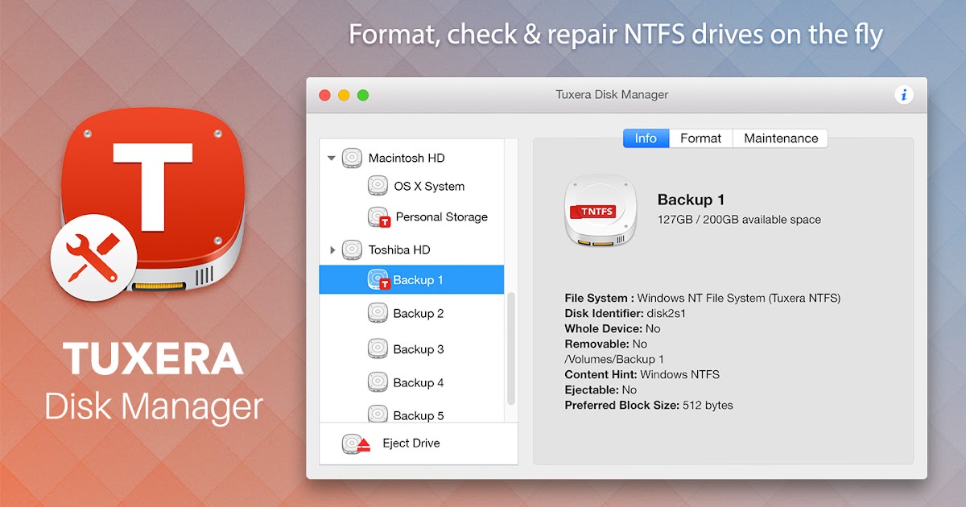This screenshot has width=966, height=507.
Task: Click the red close window button
Action: coord(325,95)
